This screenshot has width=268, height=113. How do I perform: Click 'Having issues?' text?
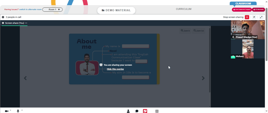pos(12,10)
